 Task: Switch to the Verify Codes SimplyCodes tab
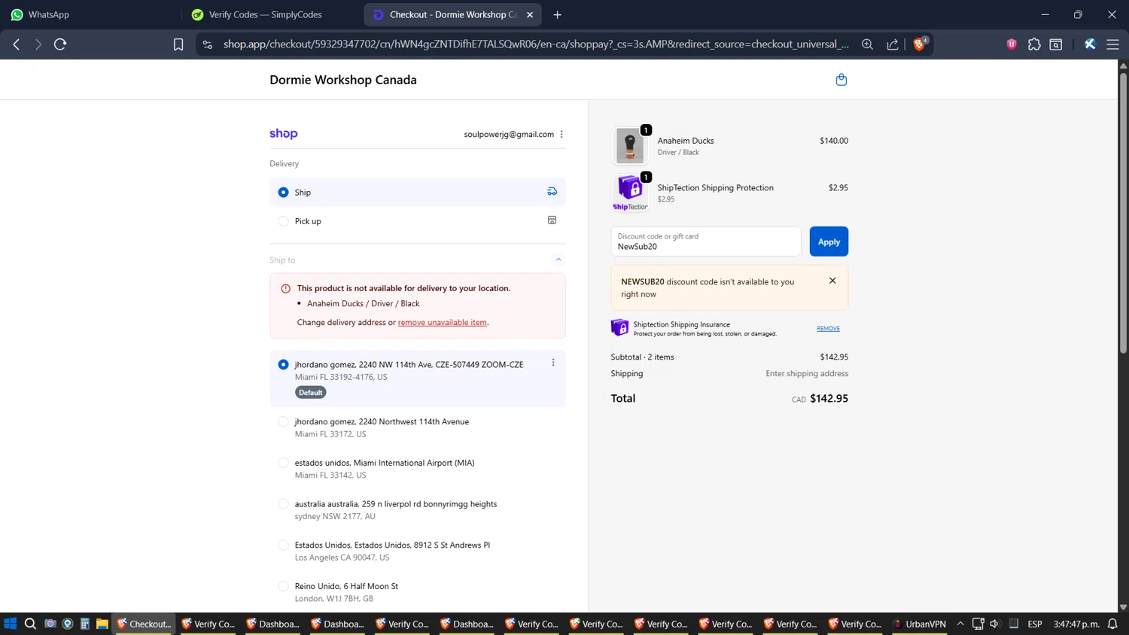coord(271,14)
